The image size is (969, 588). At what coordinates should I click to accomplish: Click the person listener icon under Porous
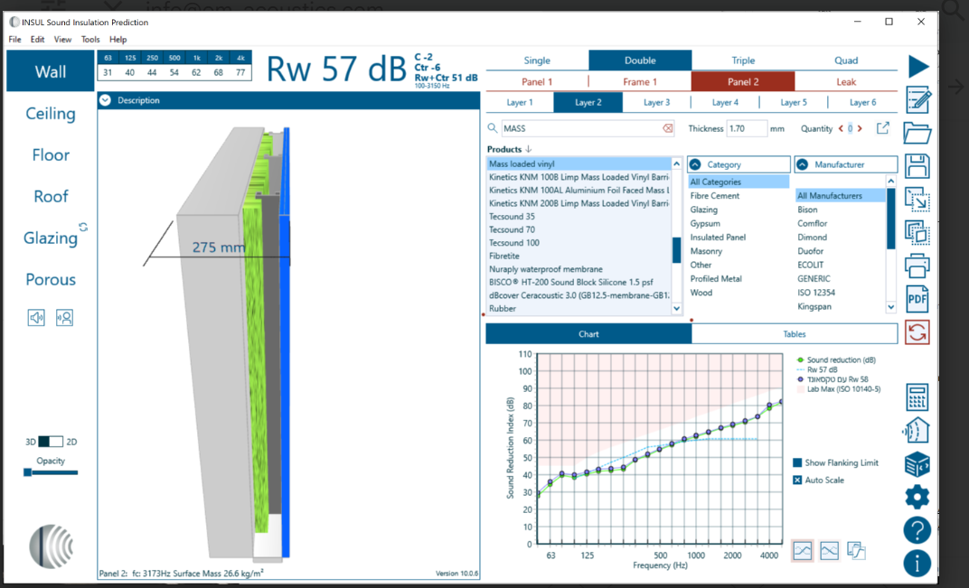(64, 317)
